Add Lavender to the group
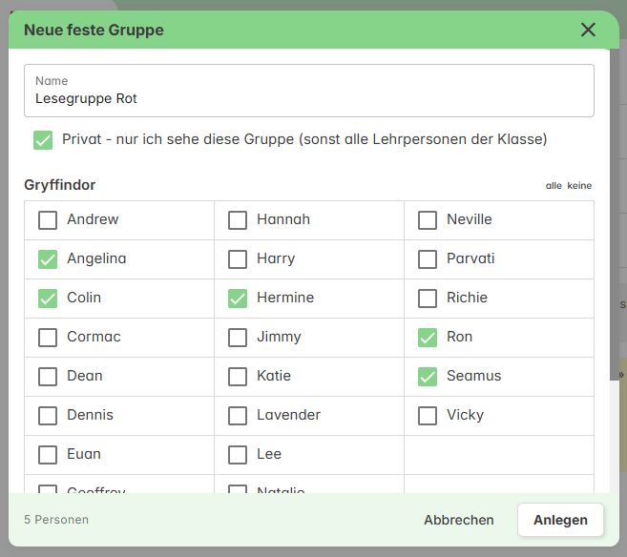The width and height of the screenshot is (627, 557). click(238, 416)
